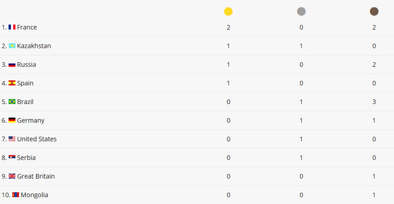Click the silver medal column icon
This screenshot has height=204, width=394.
tap(301, 11)
